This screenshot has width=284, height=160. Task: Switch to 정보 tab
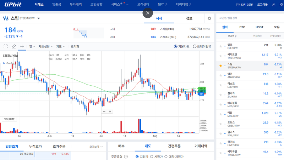[189, 18]
